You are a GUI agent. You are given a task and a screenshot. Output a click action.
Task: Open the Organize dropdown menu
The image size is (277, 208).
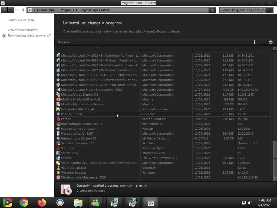[65, 42]
